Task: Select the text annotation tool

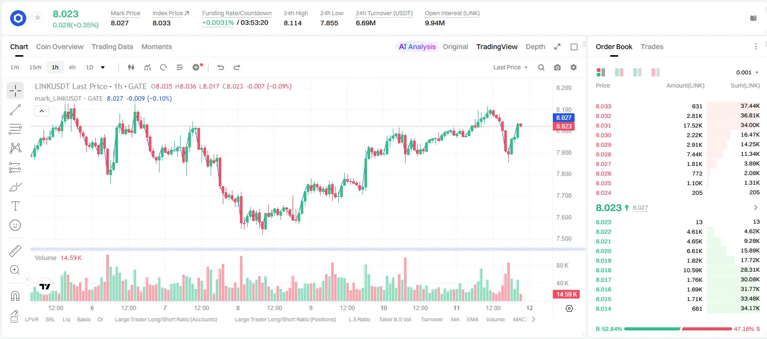Action: point(15,206)
